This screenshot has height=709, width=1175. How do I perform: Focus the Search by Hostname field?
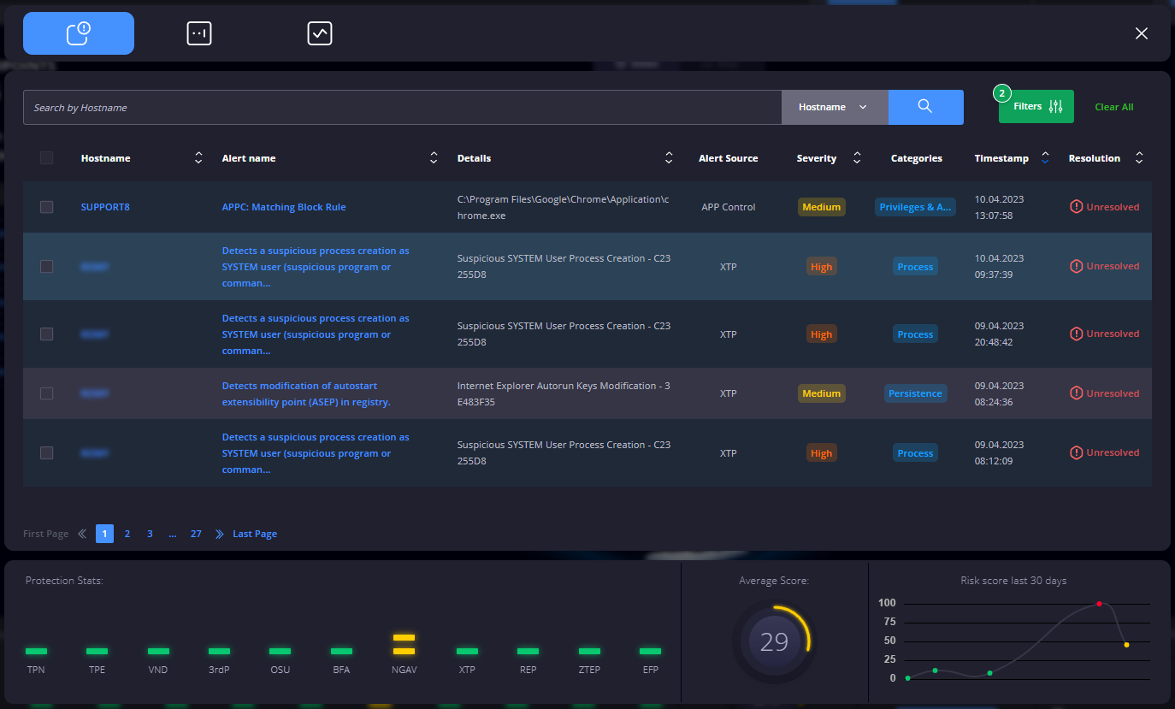(x=402, y=108)
